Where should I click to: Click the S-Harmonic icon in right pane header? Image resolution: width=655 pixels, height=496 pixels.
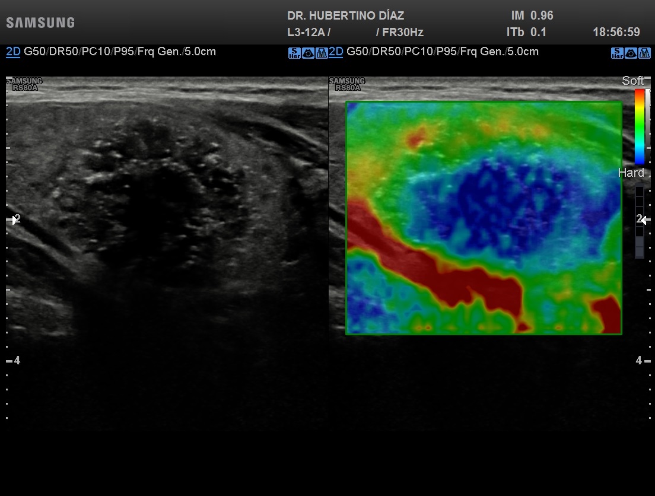(x=617, y=53)
